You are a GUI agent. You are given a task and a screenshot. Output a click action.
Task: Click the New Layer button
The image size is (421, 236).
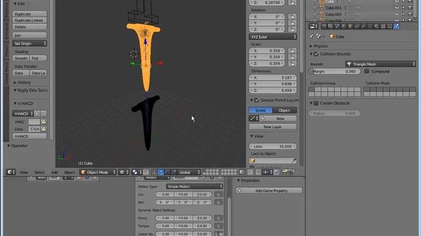click(272, 127)
